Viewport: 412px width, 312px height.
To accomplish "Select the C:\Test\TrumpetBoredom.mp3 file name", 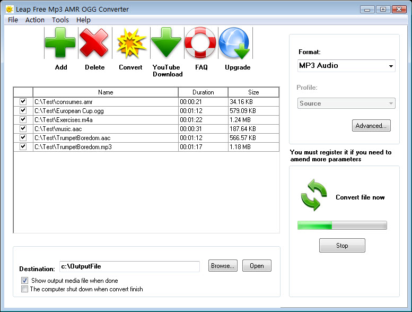I will pos(73,147).
